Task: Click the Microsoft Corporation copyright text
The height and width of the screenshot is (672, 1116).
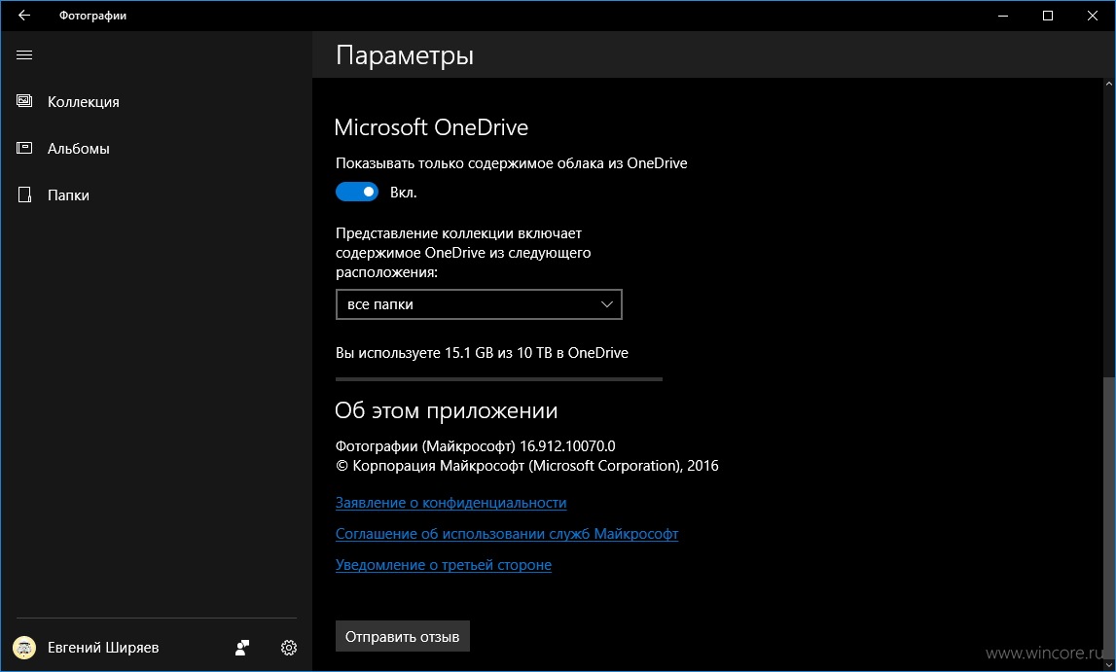Action: [x=526, y=466]
